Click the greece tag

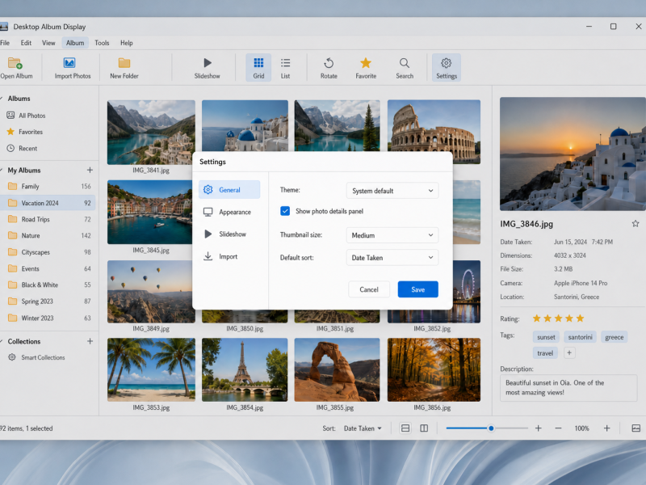[x=614, y=337]
